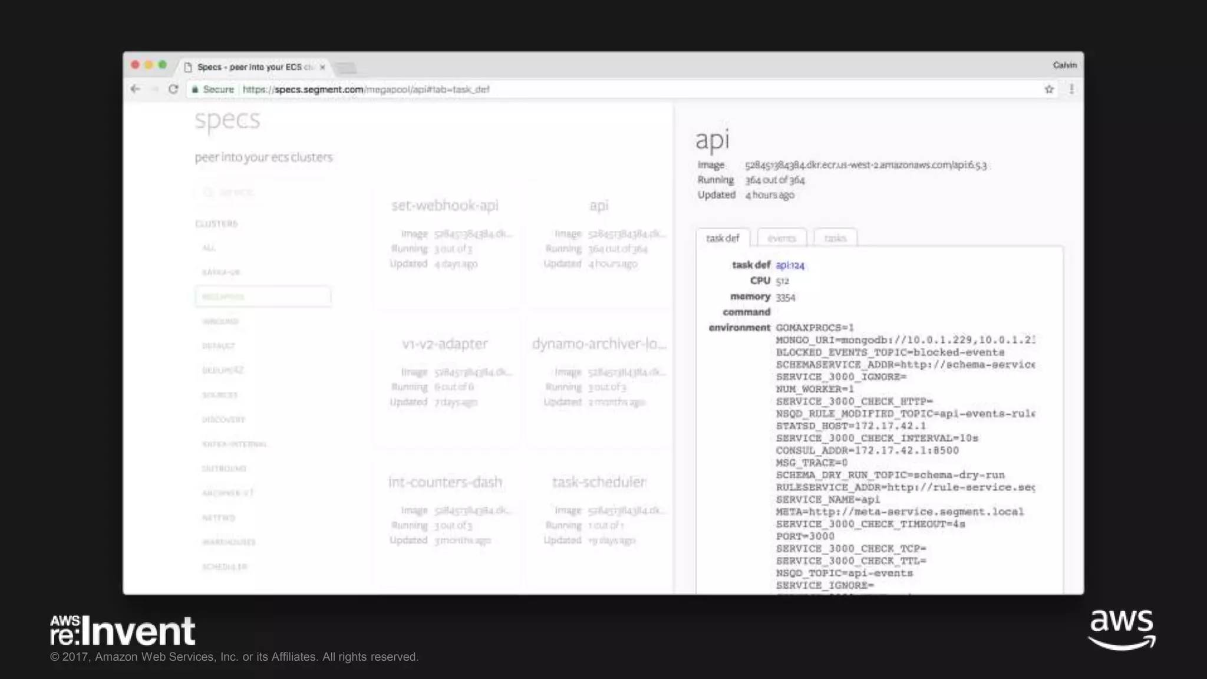Select the ALL clusters item
Viewport: 1207px width, 679px height.
click(x=209, y=248)
